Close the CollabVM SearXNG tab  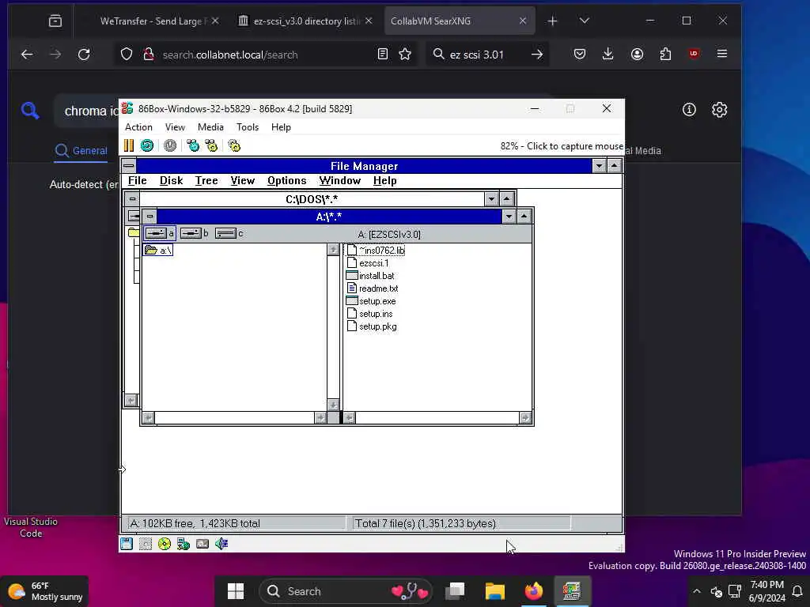(523, 21)
